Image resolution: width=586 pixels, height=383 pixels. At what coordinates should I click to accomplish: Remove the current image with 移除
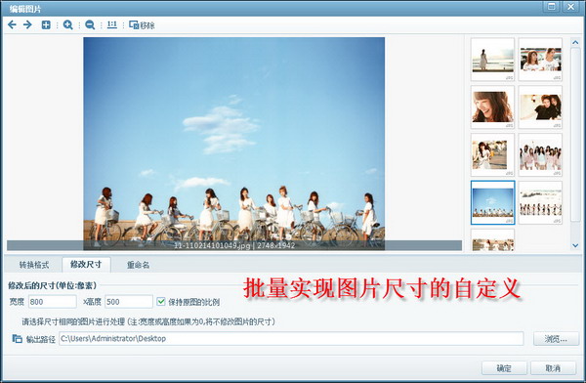pos(142,25)
